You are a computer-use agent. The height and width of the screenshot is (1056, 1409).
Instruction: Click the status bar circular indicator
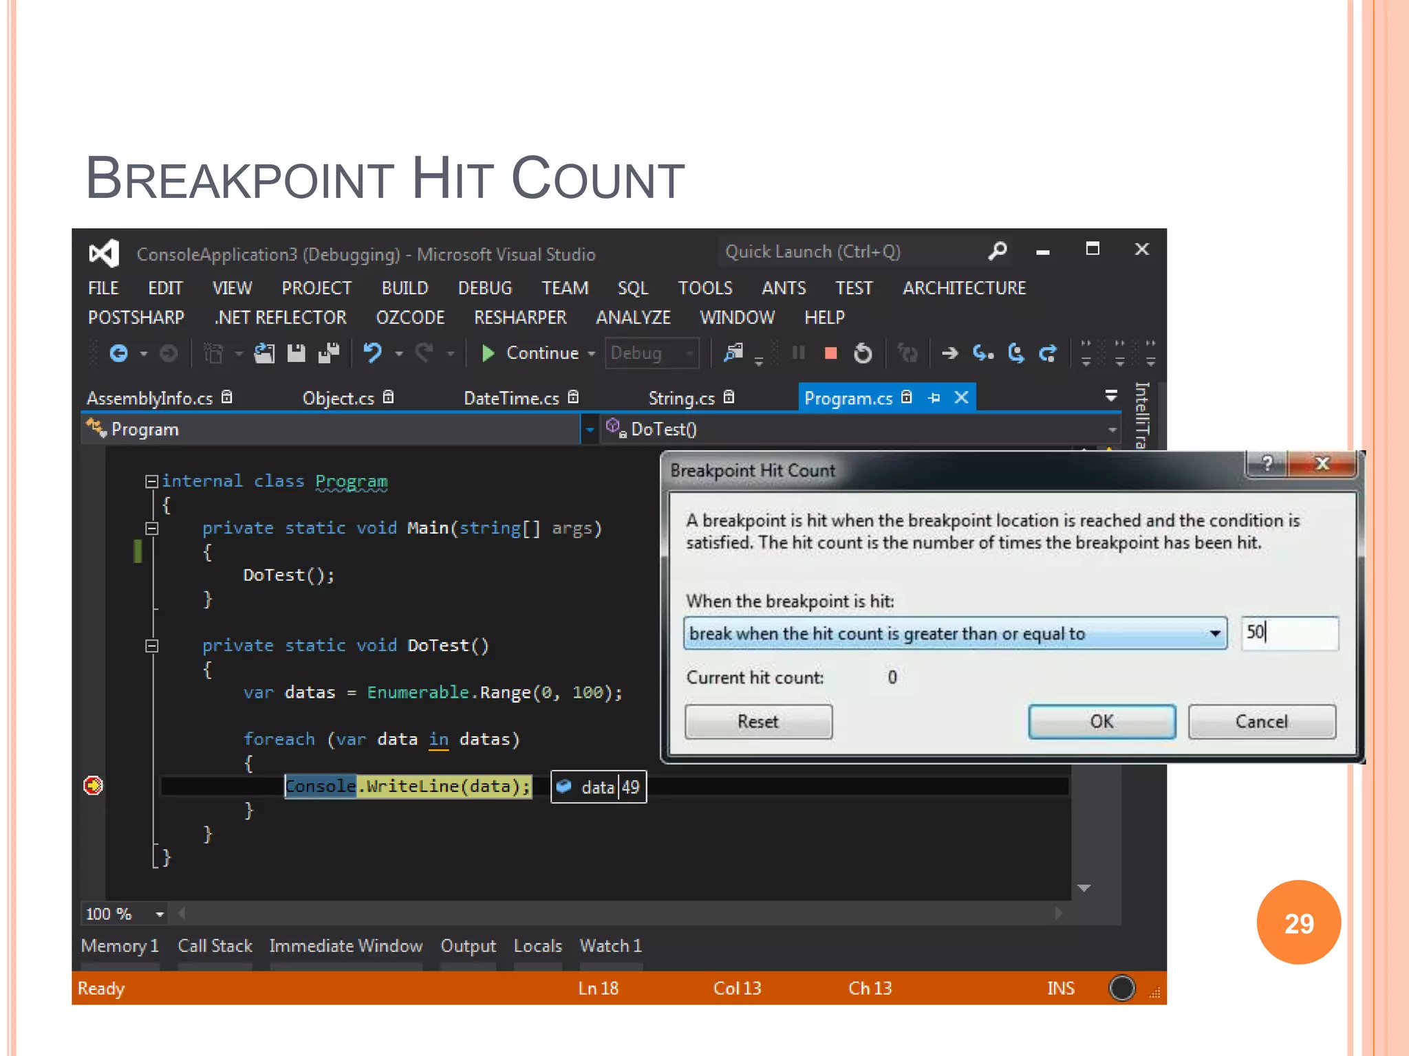click(1121, 989)
